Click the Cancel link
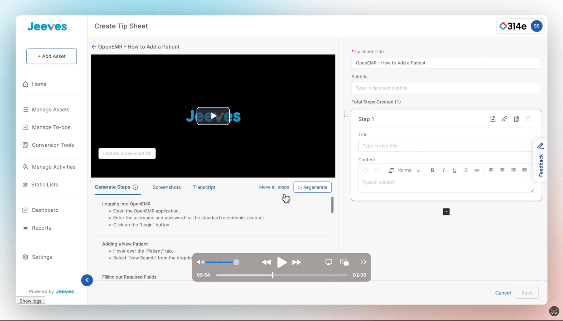 503,293
